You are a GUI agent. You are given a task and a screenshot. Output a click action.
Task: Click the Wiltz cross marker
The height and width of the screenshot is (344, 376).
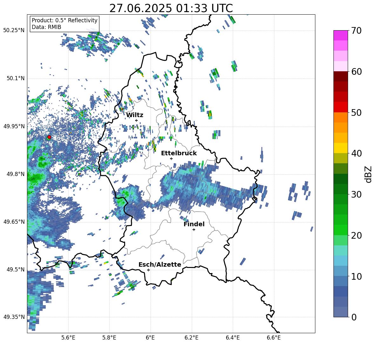click(137, 120)
